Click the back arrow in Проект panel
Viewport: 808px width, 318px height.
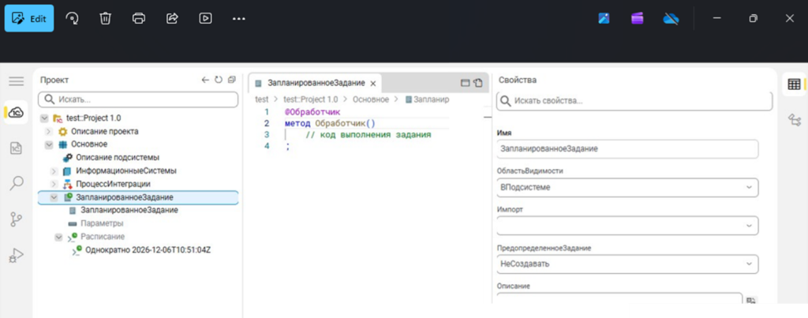click(206, 80)
